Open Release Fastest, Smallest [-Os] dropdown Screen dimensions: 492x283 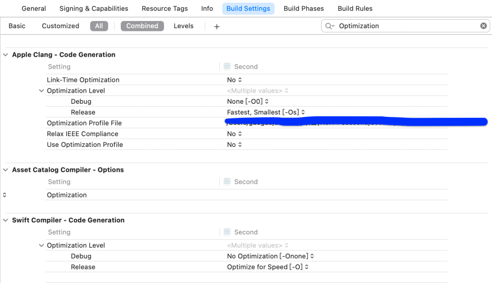(266, 112)
